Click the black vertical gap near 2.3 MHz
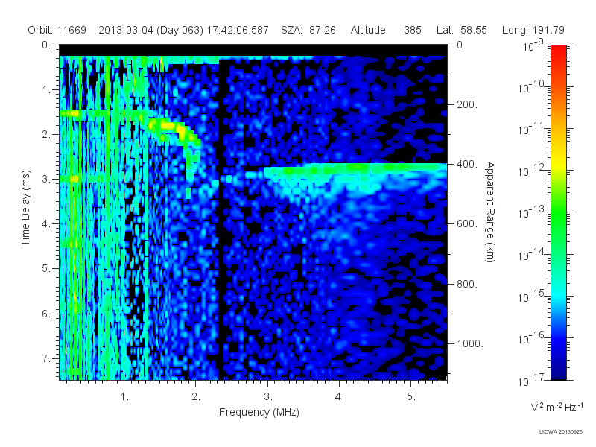Screen dimensions: 596x447 [221, 221]
